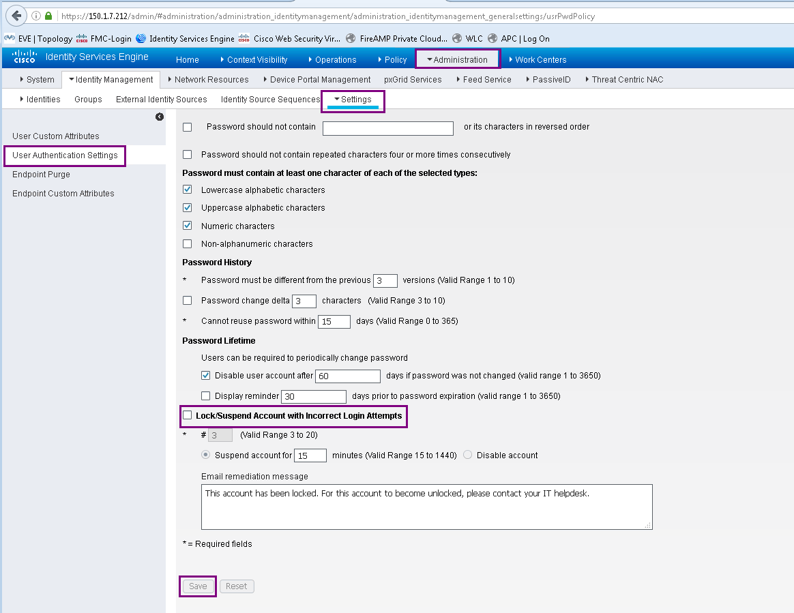Click the email remediation message text area
The width and height of the screenshot is (794, 613).
click(426, 506)
